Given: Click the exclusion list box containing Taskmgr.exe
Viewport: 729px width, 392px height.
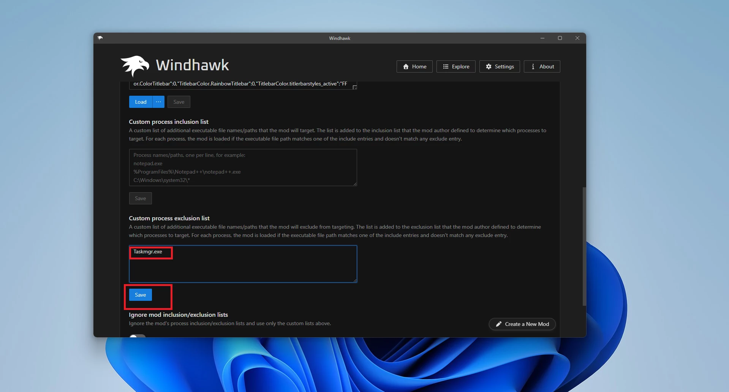Looking at the screenshot, I should pyautogui.click(x=243, y=264).
